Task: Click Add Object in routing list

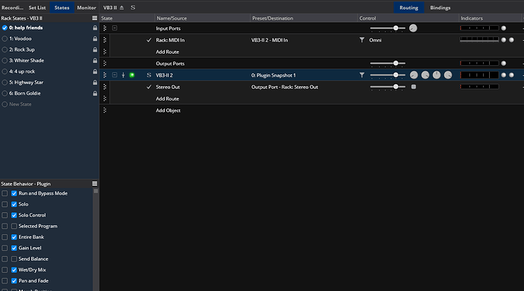Action: 168,111
